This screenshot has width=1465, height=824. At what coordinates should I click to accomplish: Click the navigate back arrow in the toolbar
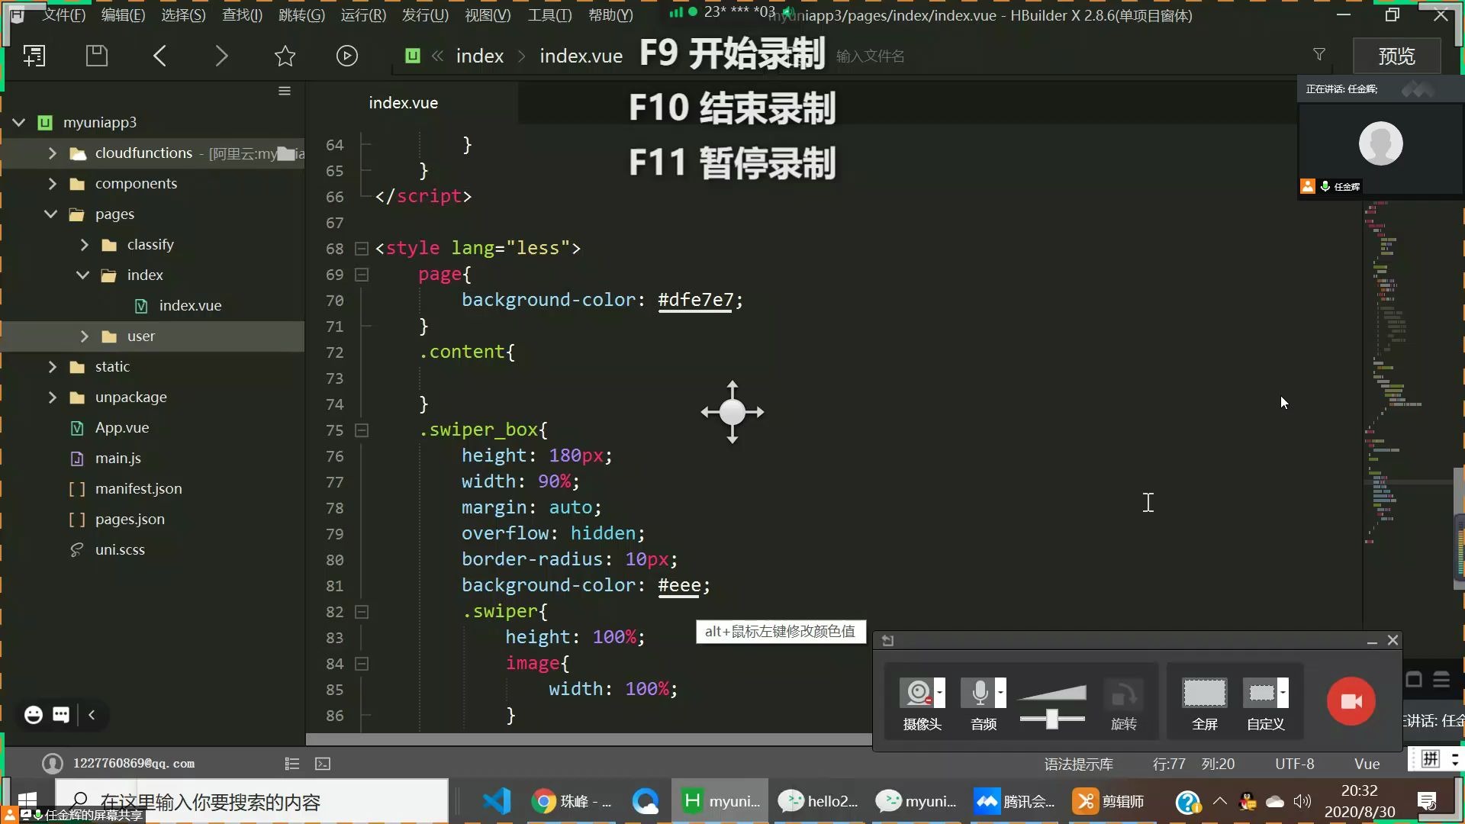pyautogui.click(x=159, y=55)
